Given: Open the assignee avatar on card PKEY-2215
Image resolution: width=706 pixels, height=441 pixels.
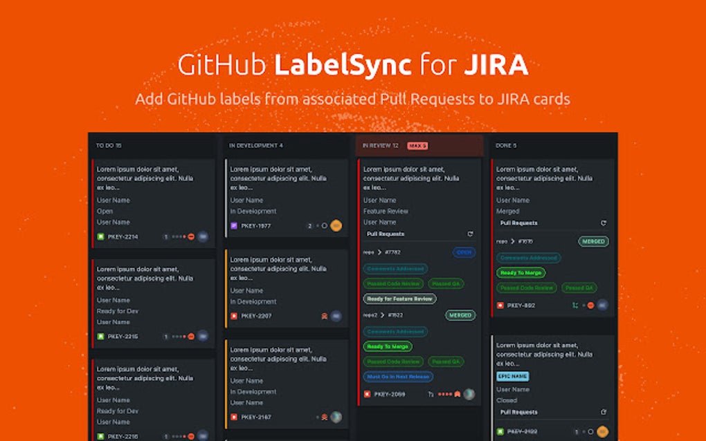Looking at the screenshot, I should [x=203, y=336].
